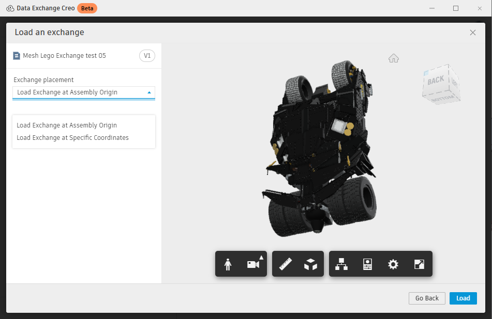Open the Model browser hierarchy icon
The width and height of the screenshot is (492, 319).
pyautogui.click(x=341, y=264)
